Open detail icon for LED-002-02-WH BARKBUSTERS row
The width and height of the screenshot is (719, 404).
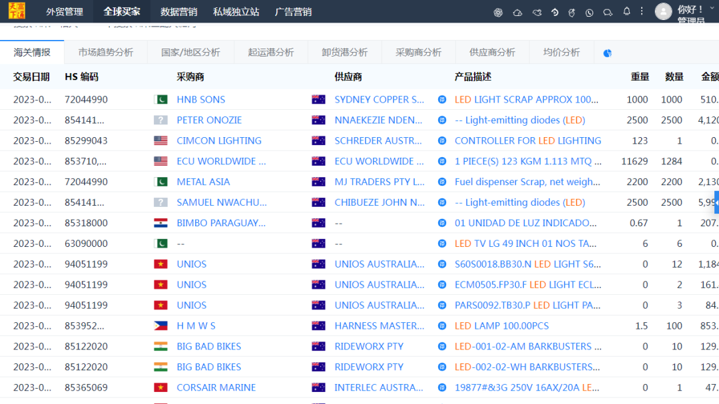pos(442,367)
